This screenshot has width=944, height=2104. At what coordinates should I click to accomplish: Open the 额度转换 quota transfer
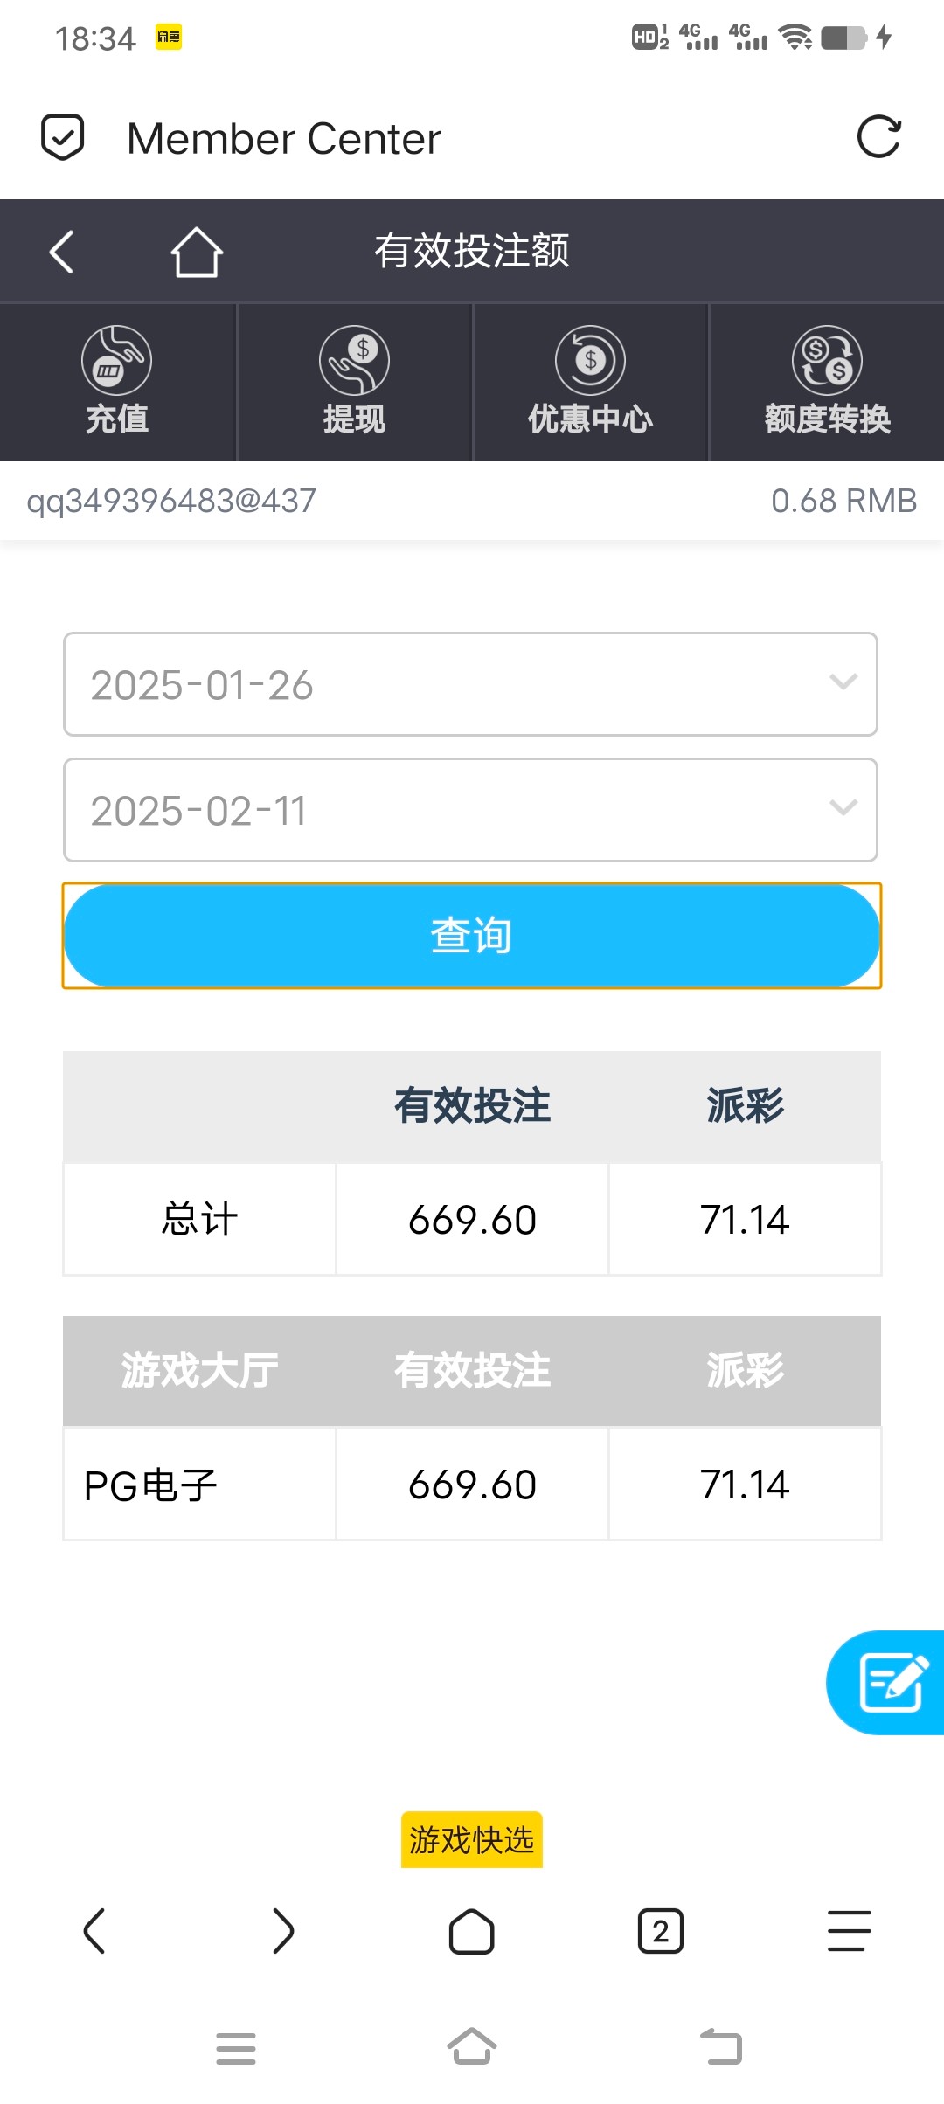(827, 382)
